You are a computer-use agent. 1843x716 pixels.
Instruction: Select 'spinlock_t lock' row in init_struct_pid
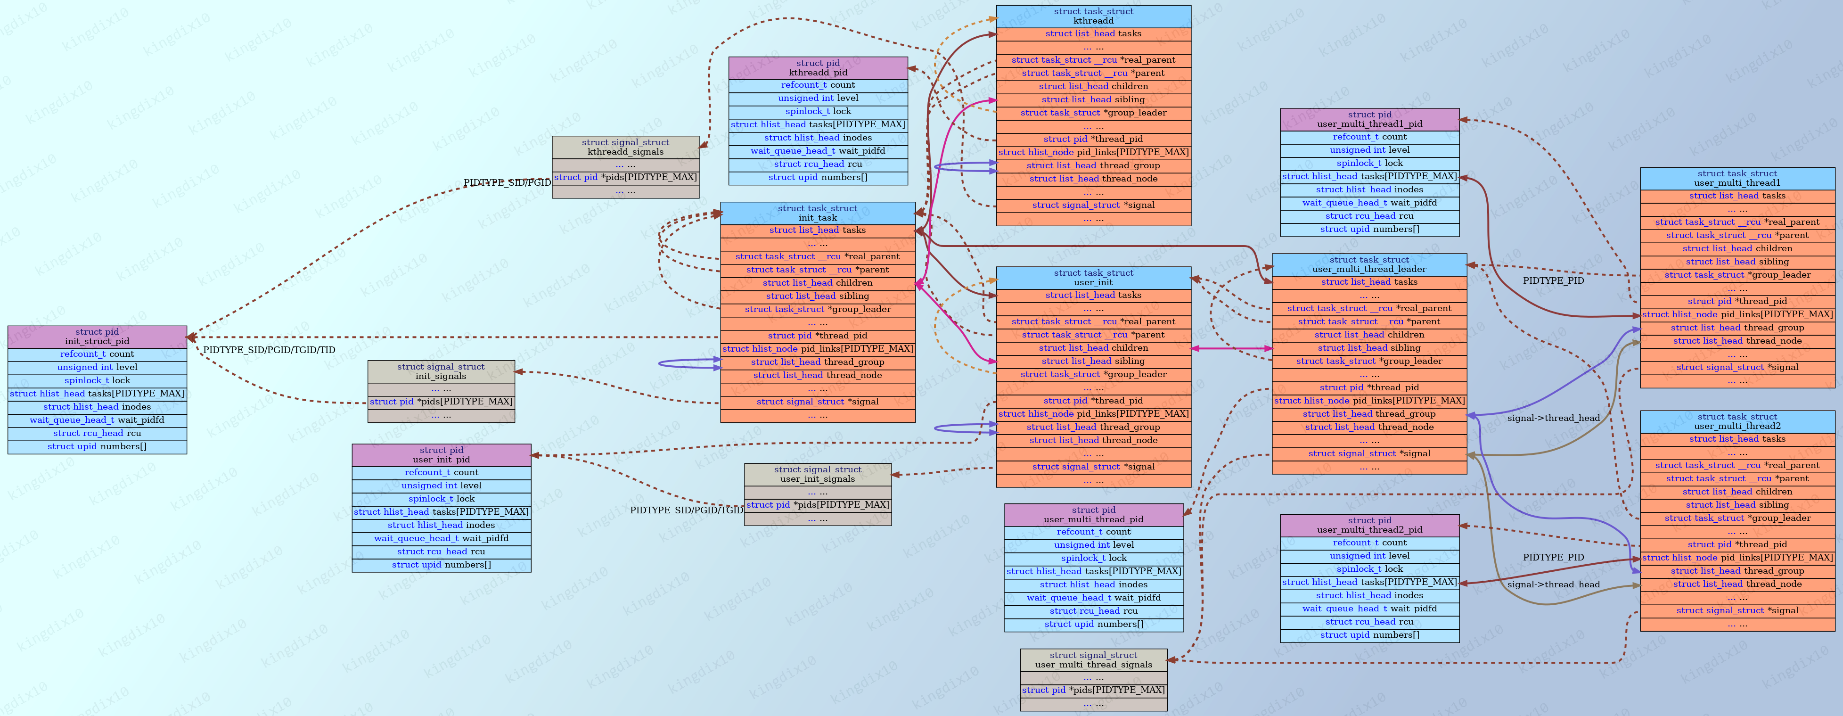pyautogui.click(x=97, y=381)
